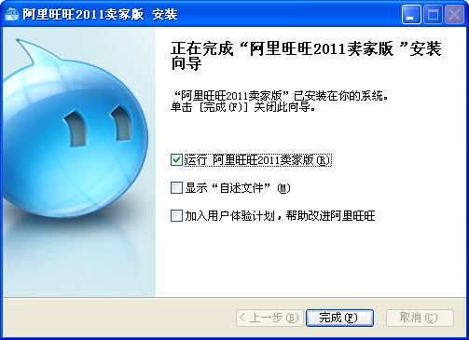Click the 上一步(B) back button
Image resolution: width=469 pixels, height=340 pixels.
(x=269, y=318)
